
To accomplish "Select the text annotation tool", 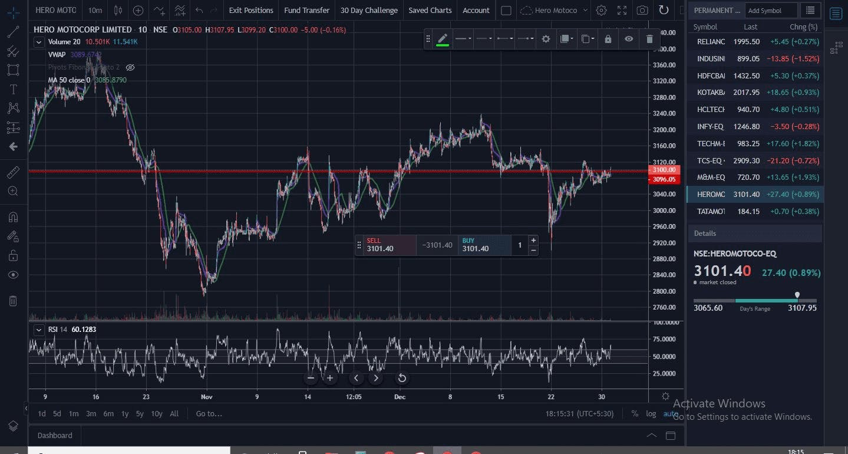I will tap(13, 89).
